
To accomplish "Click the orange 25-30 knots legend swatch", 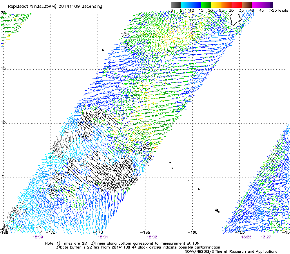I will point(227,5).
